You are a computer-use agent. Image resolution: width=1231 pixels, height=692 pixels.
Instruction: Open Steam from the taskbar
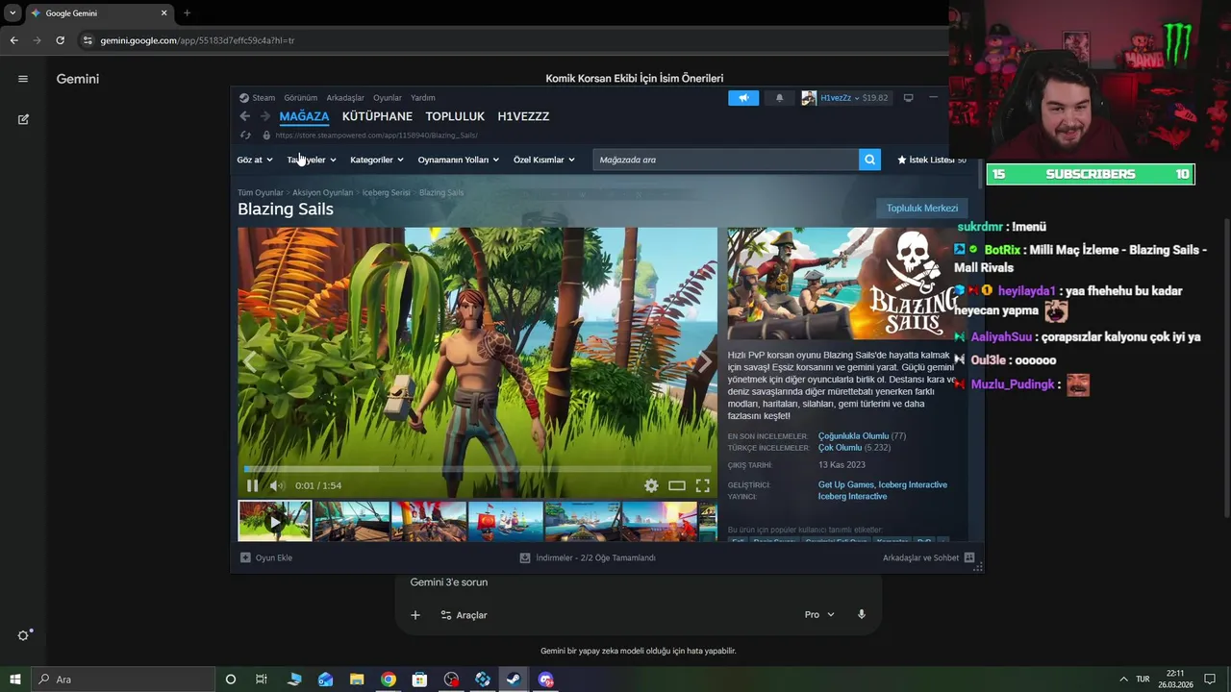pos(514,680)
